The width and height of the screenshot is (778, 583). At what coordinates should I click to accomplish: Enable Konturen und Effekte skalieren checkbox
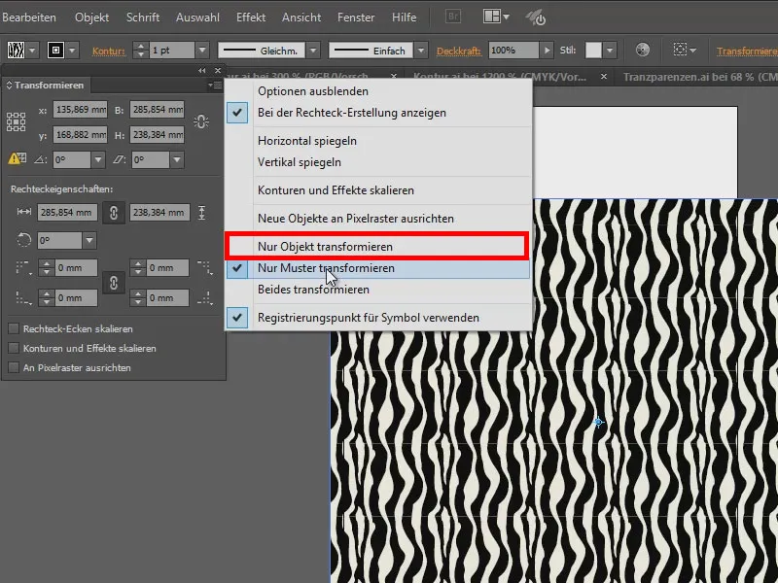tap(14, 348)
